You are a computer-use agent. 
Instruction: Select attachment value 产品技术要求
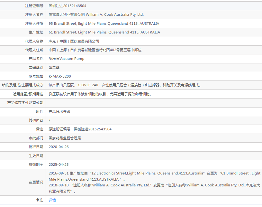pos(59,112)
